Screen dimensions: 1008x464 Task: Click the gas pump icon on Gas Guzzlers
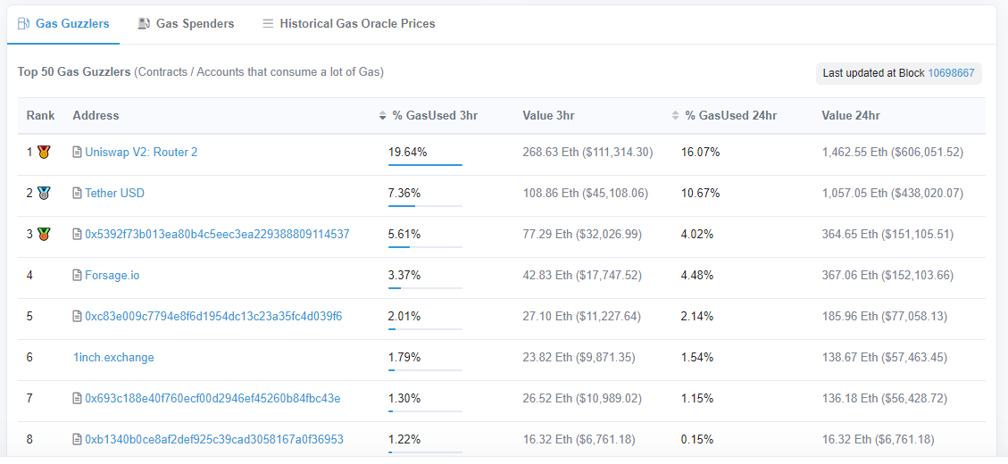(x=24, y=24)
